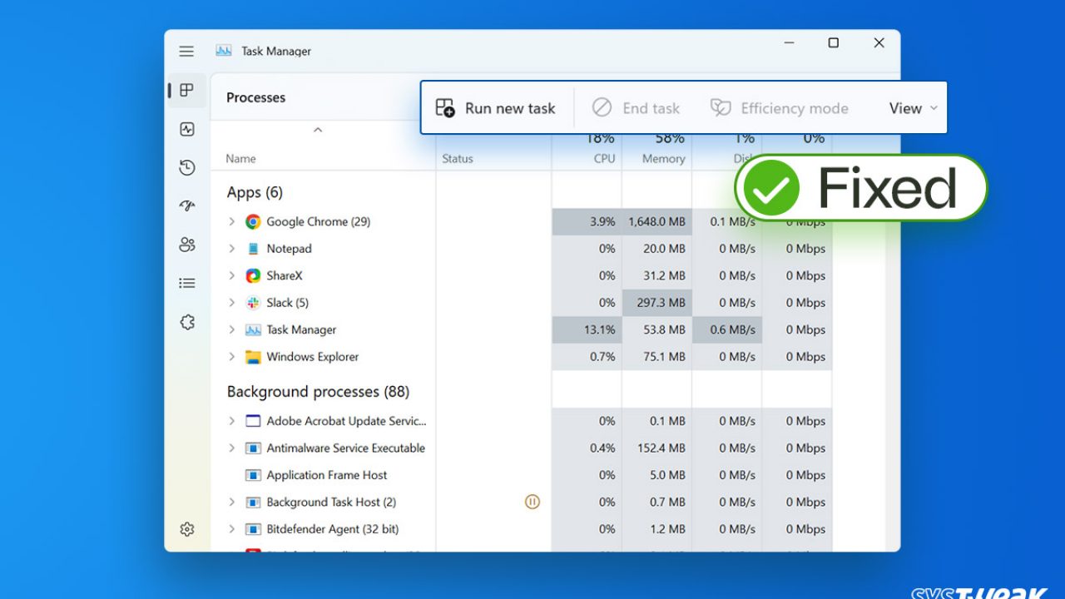
Task: Click the Efficiency mode button
Action: click(779, 108)
